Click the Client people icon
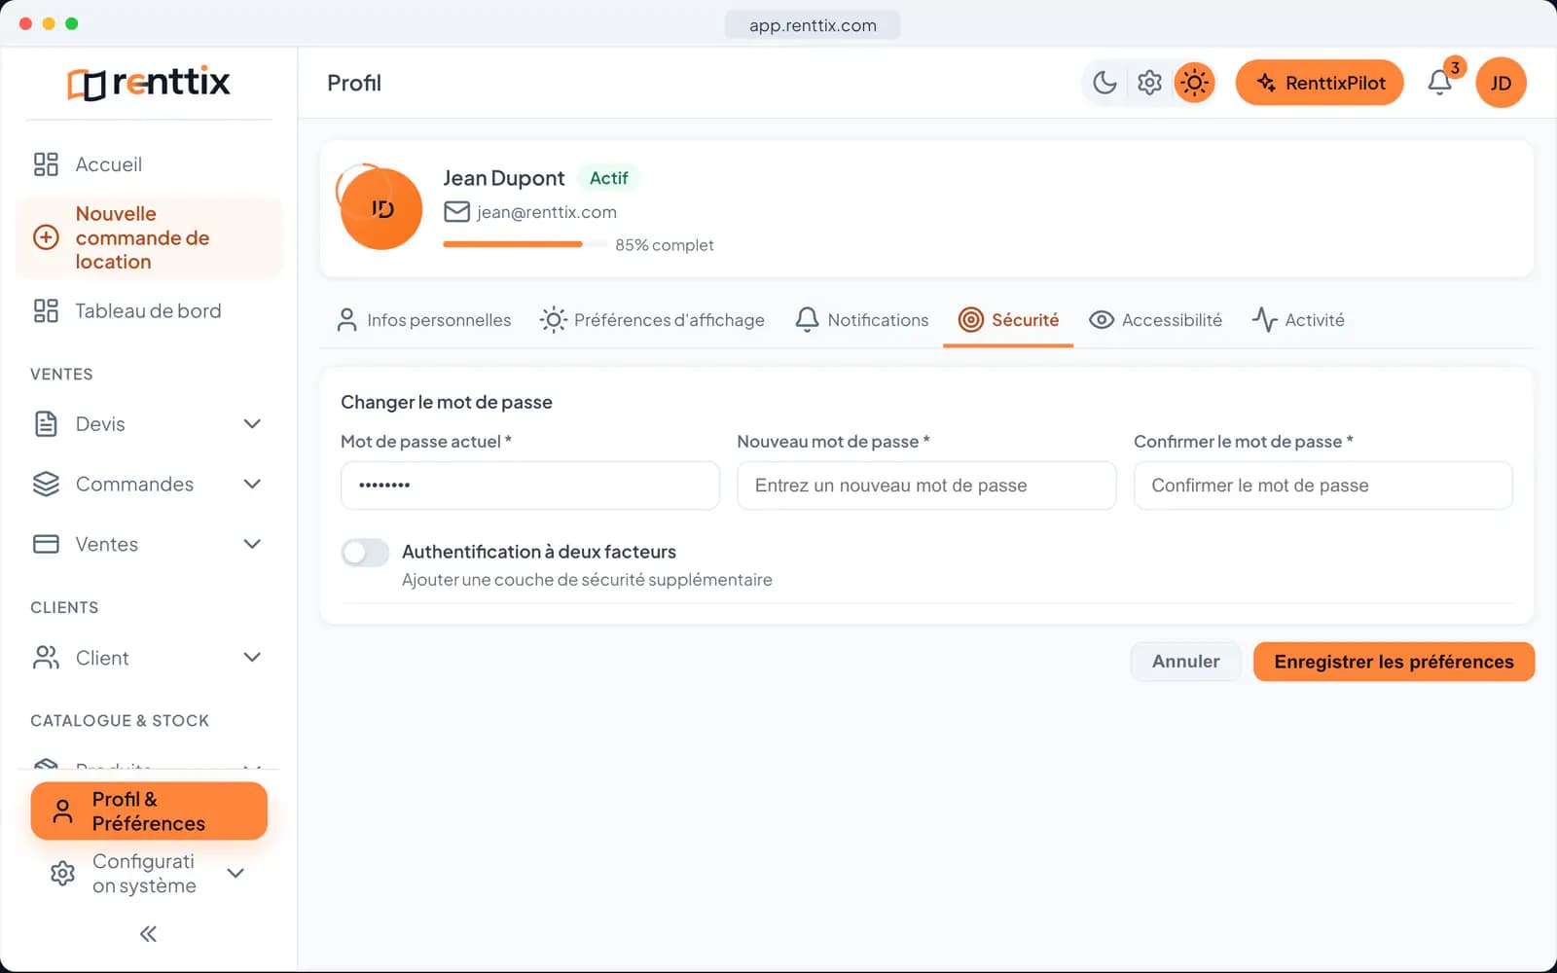The height and width of the screenshot is (973, 1557). pyautogui.click(x=46, y=658)
